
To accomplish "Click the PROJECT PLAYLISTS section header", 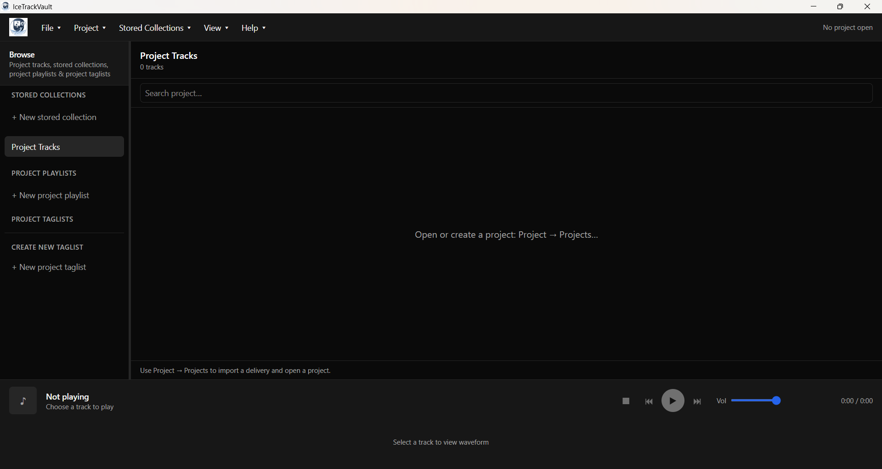I will (x=44, y=173).
